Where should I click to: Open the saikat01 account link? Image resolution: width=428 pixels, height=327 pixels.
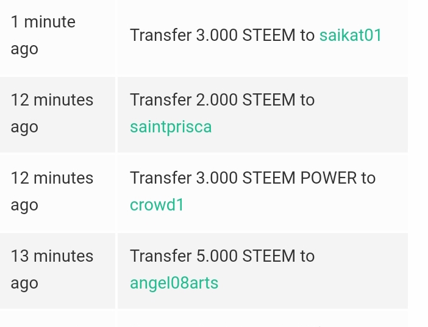(350, 35)
